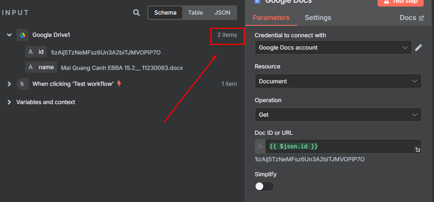Switch to the Table view tab
This screenshot has height=202, width=434.
point(195,13)
